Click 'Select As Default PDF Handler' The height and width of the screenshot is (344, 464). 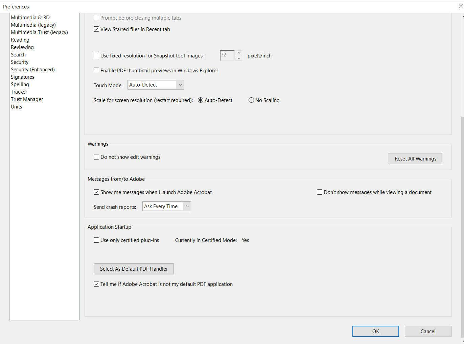134,269
